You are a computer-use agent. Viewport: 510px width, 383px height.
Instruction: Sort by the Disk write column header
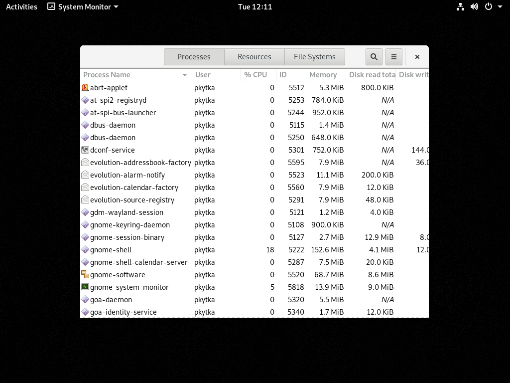412,75
